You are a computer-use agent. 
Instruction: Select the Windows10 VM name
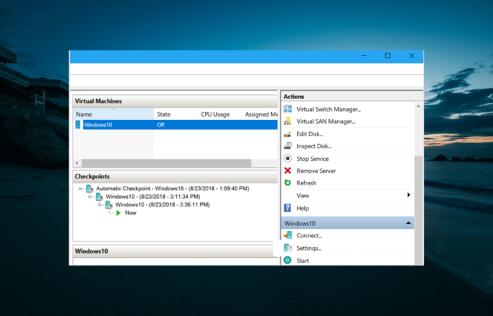(98, 125)
